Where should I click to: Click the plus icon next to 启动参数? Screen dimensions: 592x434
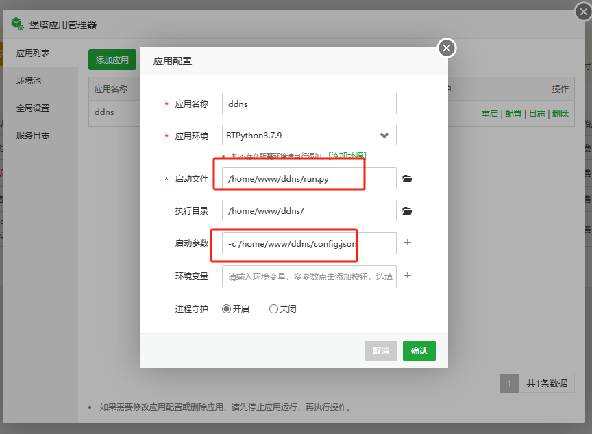click(408, 243)
